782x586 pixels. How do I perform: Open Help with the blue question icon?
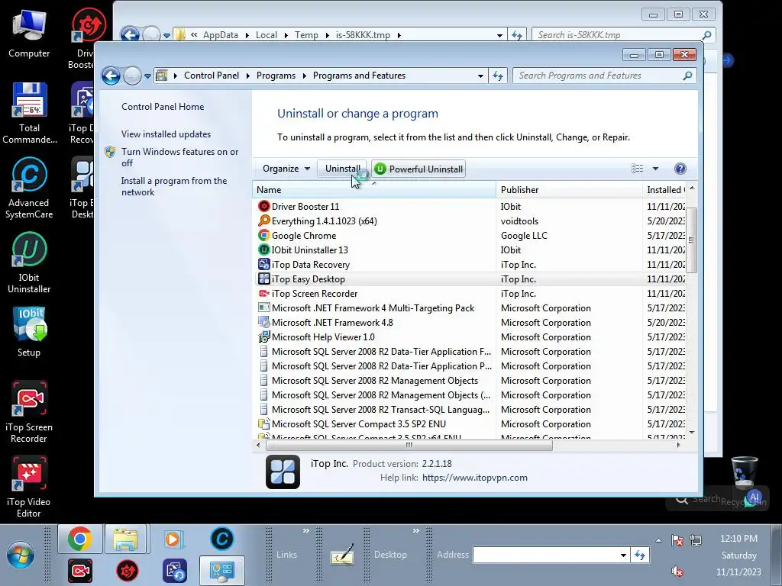[680, 169]
